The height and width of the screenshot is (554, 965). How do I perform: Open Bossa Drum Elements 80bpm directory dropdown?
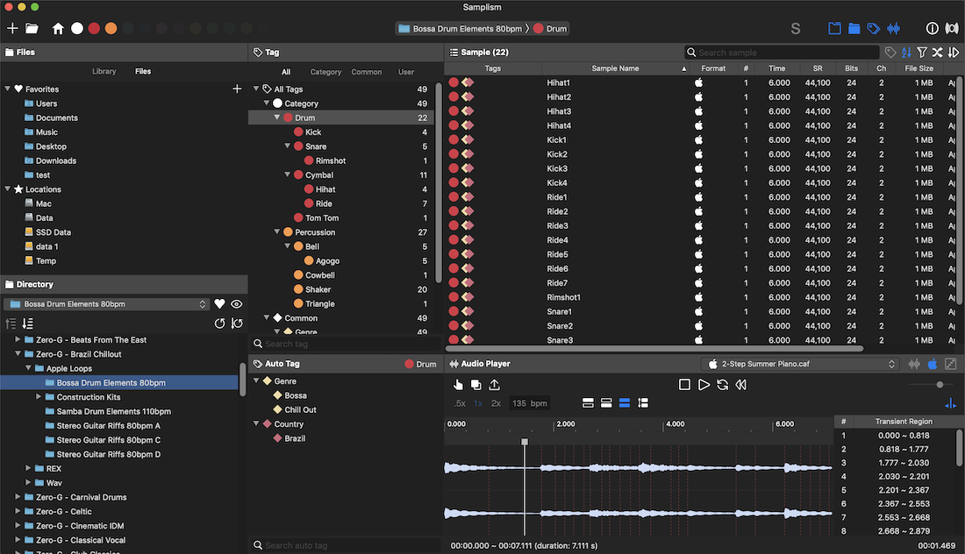click(106, 304)
